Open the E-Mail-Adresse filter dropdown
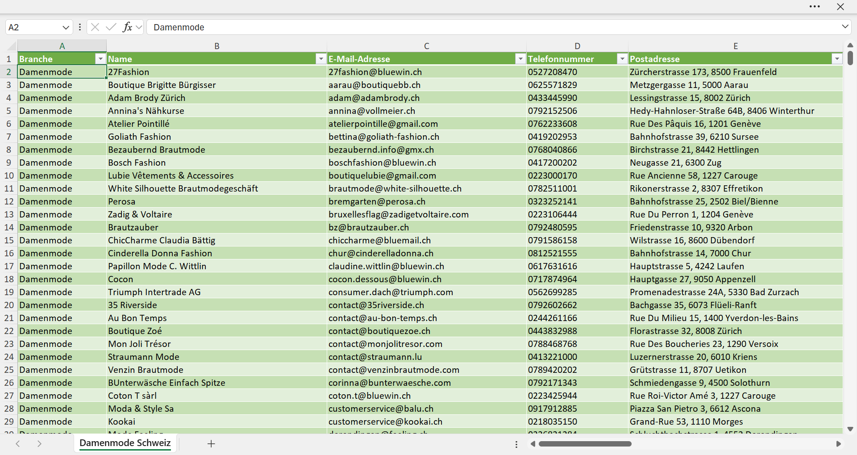Screen dimensions: 857x455 point(520,59)
